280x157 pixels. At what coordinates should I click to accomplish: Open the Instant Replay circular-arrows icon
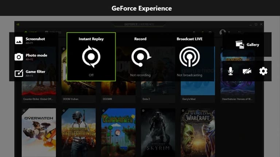click(x=91, y=57)
